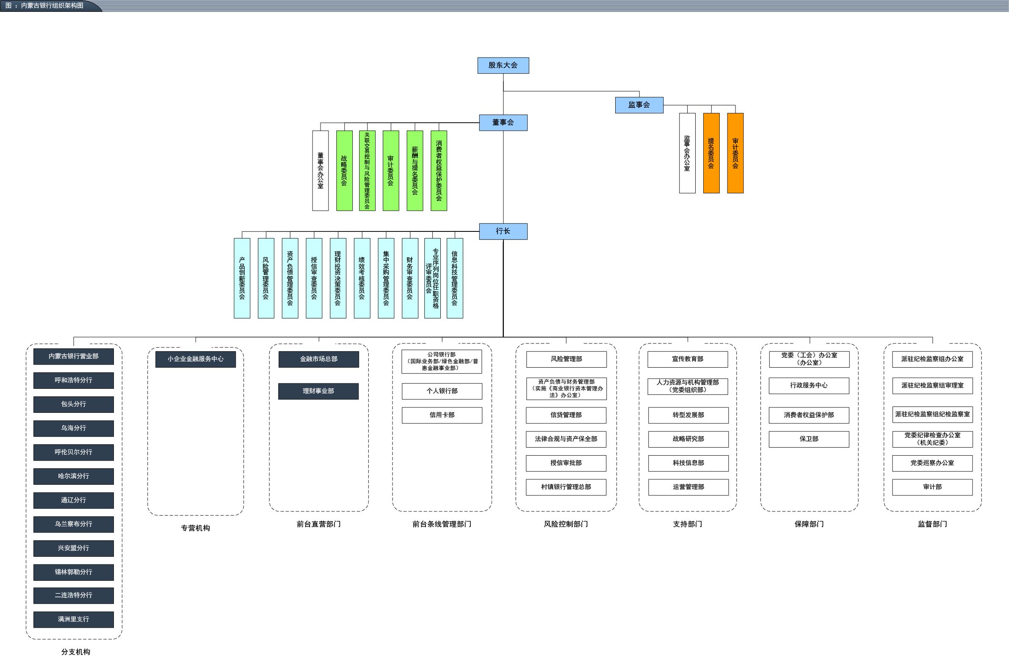Viewport: 1009px width, 657px height.
Task: Click the 宣传教育部 box
Action: tap(688, 359)
